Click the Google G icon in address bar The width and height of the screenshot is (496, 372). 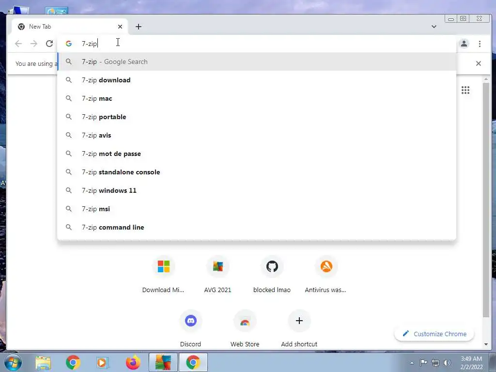tap(69, 44)
